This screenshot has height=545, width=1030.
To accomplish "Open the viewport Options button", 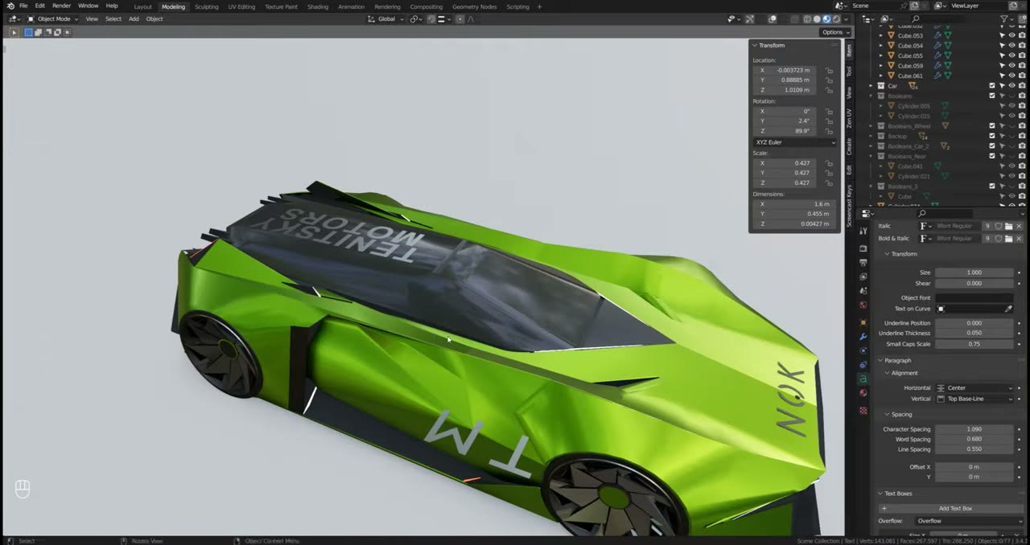I will click(835, 32).
